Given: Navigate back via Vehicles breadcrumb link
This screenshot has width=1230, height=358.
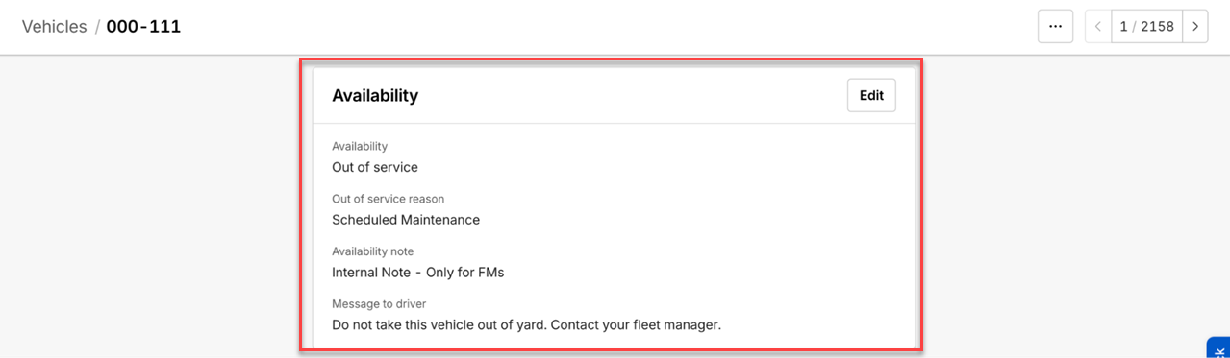Looking at the screenshot, I should [54, 27].
